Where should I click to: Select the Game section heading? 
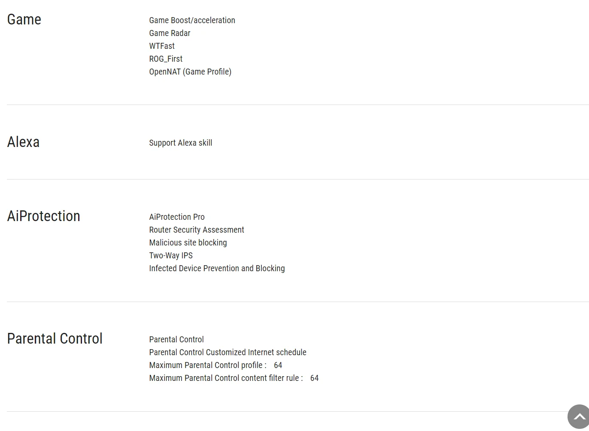(x=24, y=20)
